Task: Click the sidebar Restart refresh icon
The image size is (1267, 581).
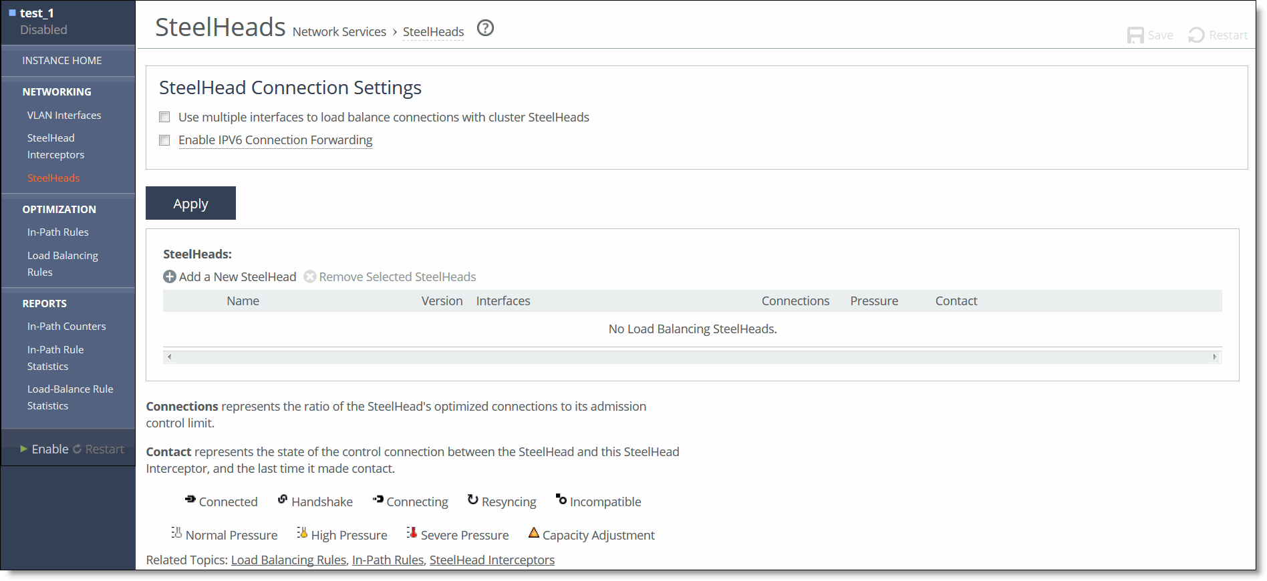Action: coord(77,449)
